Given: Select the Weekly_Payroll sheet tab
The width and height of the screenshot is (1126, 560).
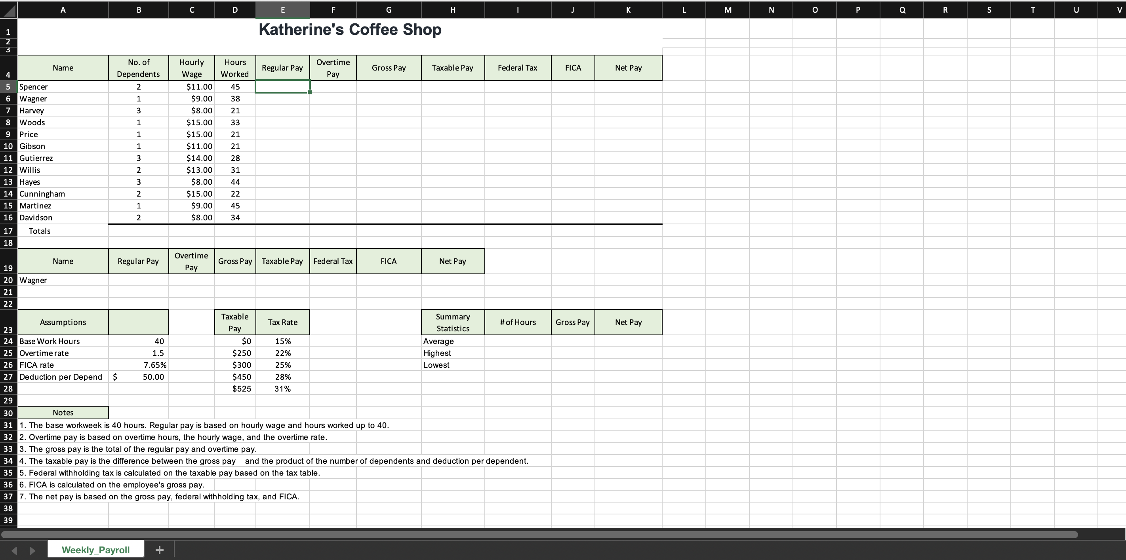Looking at the screenshot, I should tap(95, 550).
